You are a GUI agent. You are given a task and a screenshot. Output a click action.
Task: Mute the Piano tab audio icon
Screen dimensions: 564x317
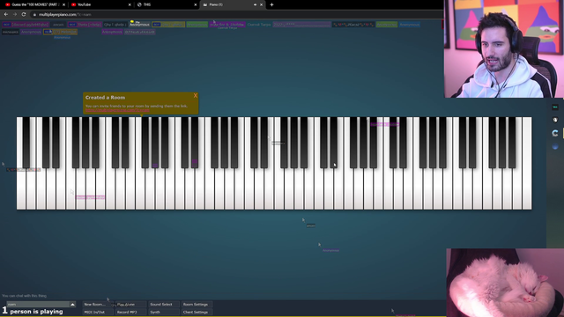coord(255,4)
